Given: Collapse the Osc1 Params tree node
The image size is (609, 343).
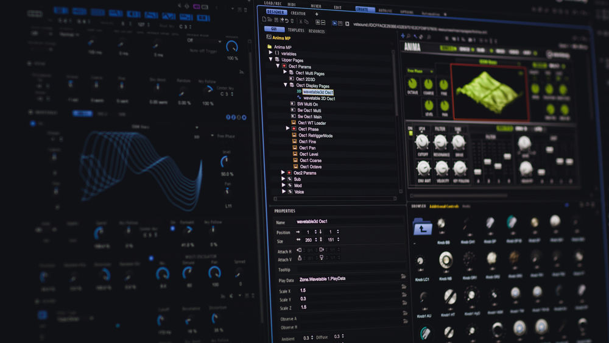Looking at the screenshot, I should pyautogui.click(x=277, y=66).
